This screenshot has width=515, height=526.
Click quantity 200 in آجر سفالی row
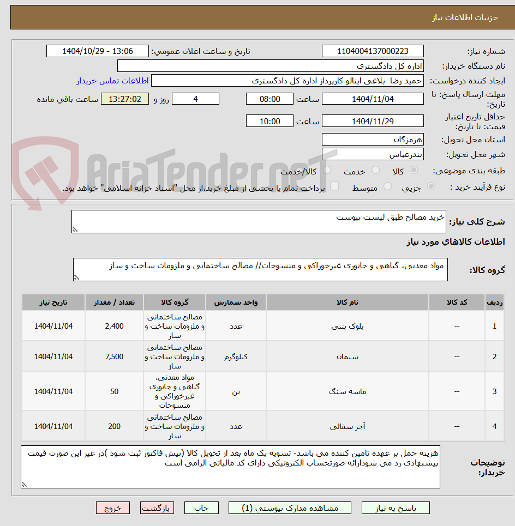(x=114, y=426)
